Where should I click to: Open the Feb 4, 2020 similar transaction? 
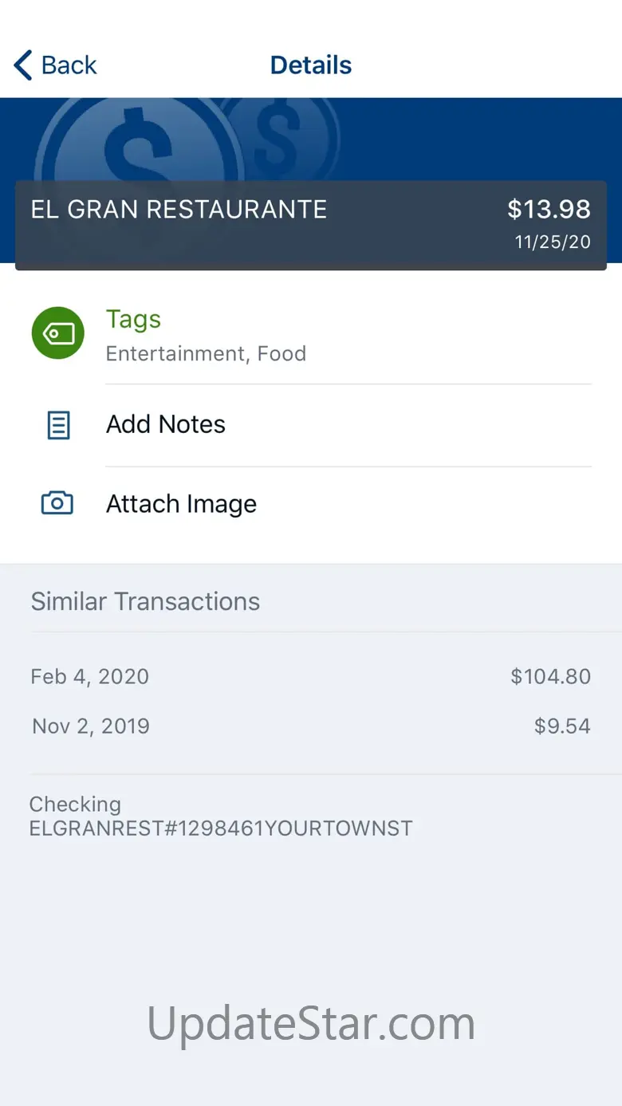pos(89,677)
